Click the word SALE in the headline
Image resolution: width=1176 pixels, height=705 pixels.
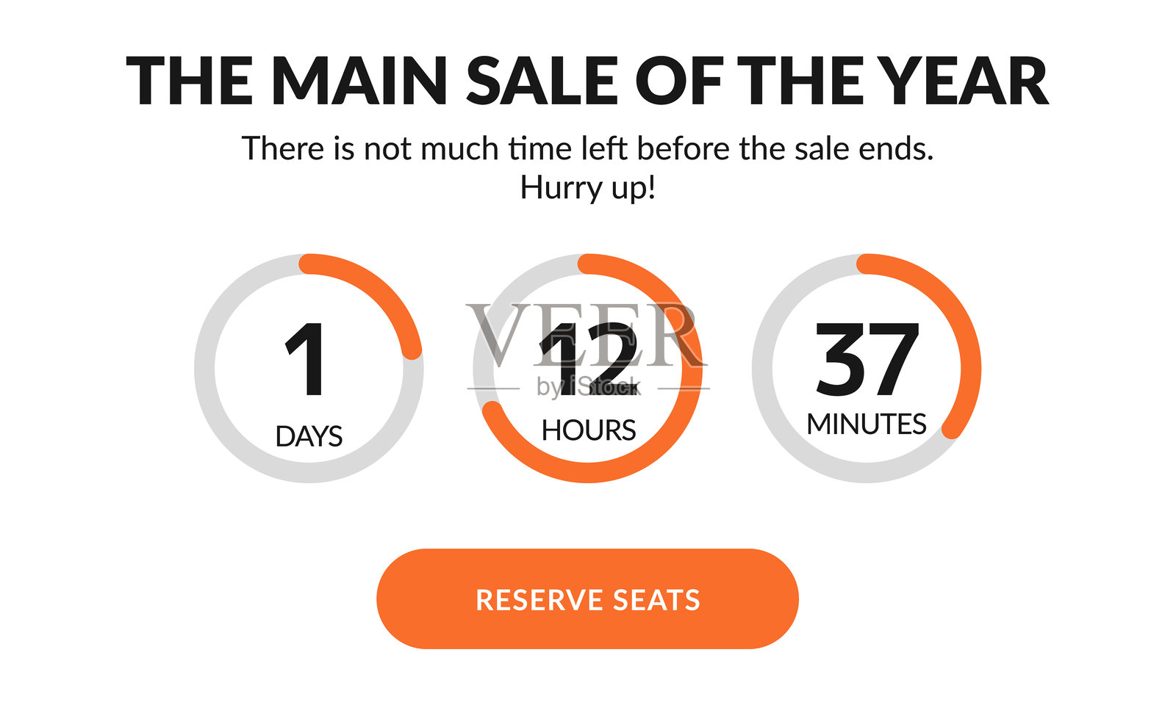click(x=542, y=82)
